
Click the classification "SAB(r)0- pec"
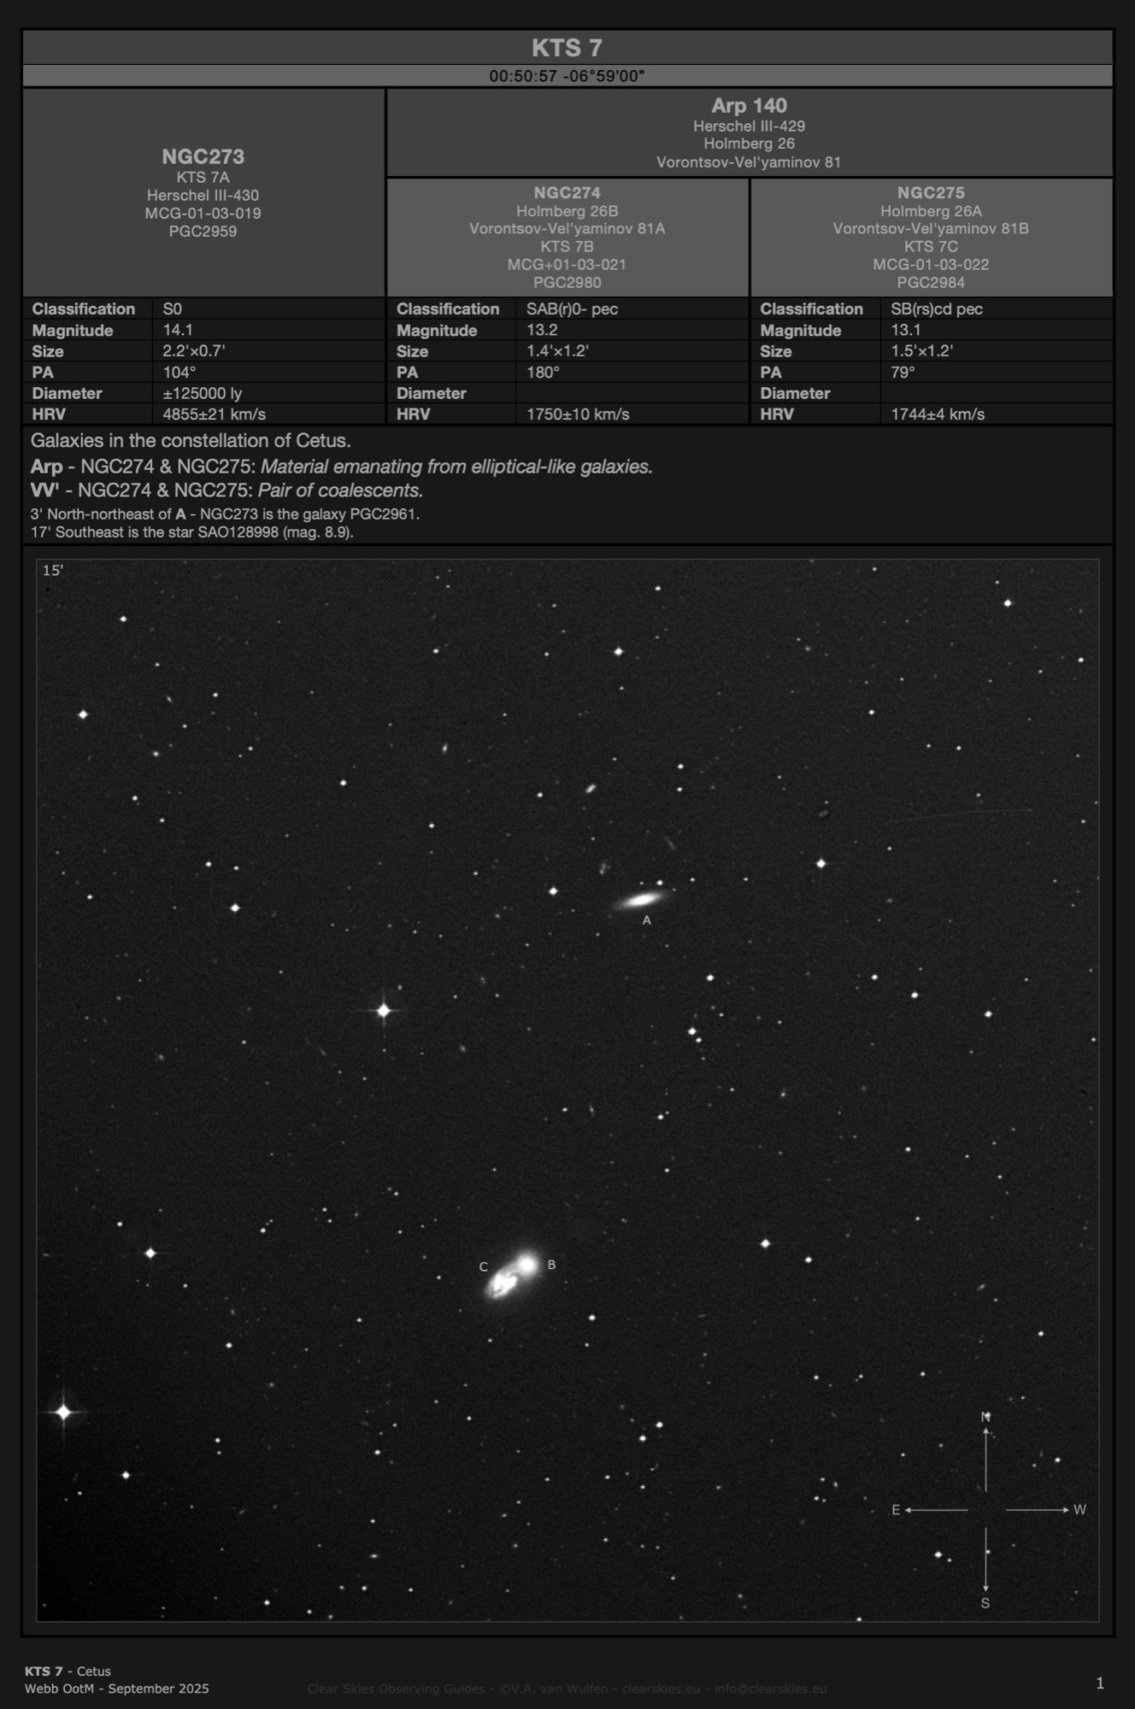coord(572,309)
